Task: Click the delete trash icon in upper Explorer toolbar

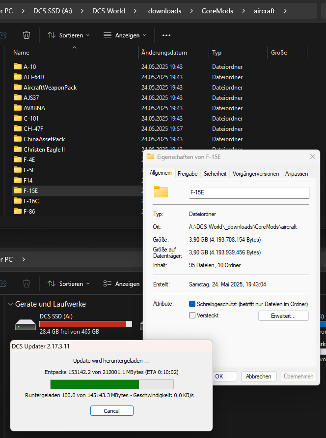Action: point(27,35)
